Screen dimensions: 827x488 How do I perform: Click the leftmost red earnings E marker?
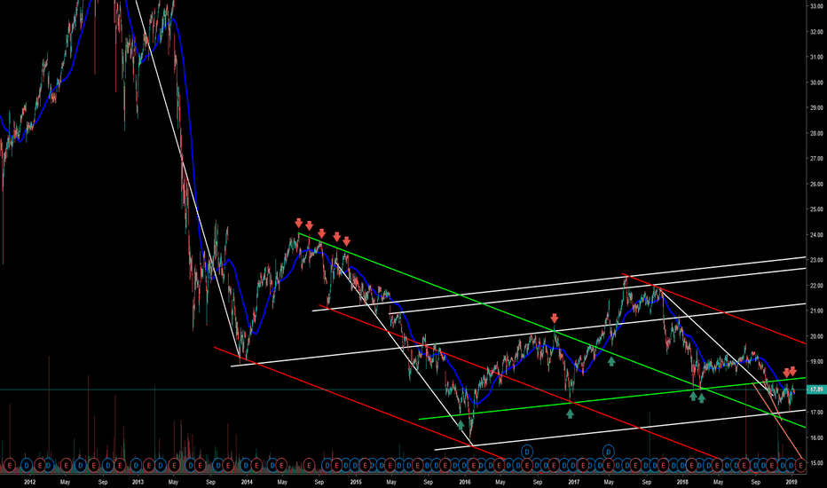9,465
